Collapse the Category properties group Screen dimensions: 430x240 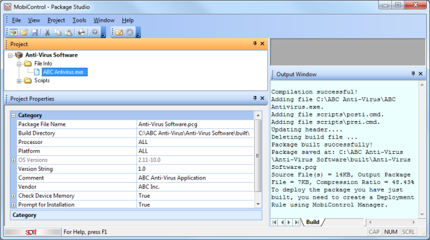pyautogui.click(x=14, y=115)
